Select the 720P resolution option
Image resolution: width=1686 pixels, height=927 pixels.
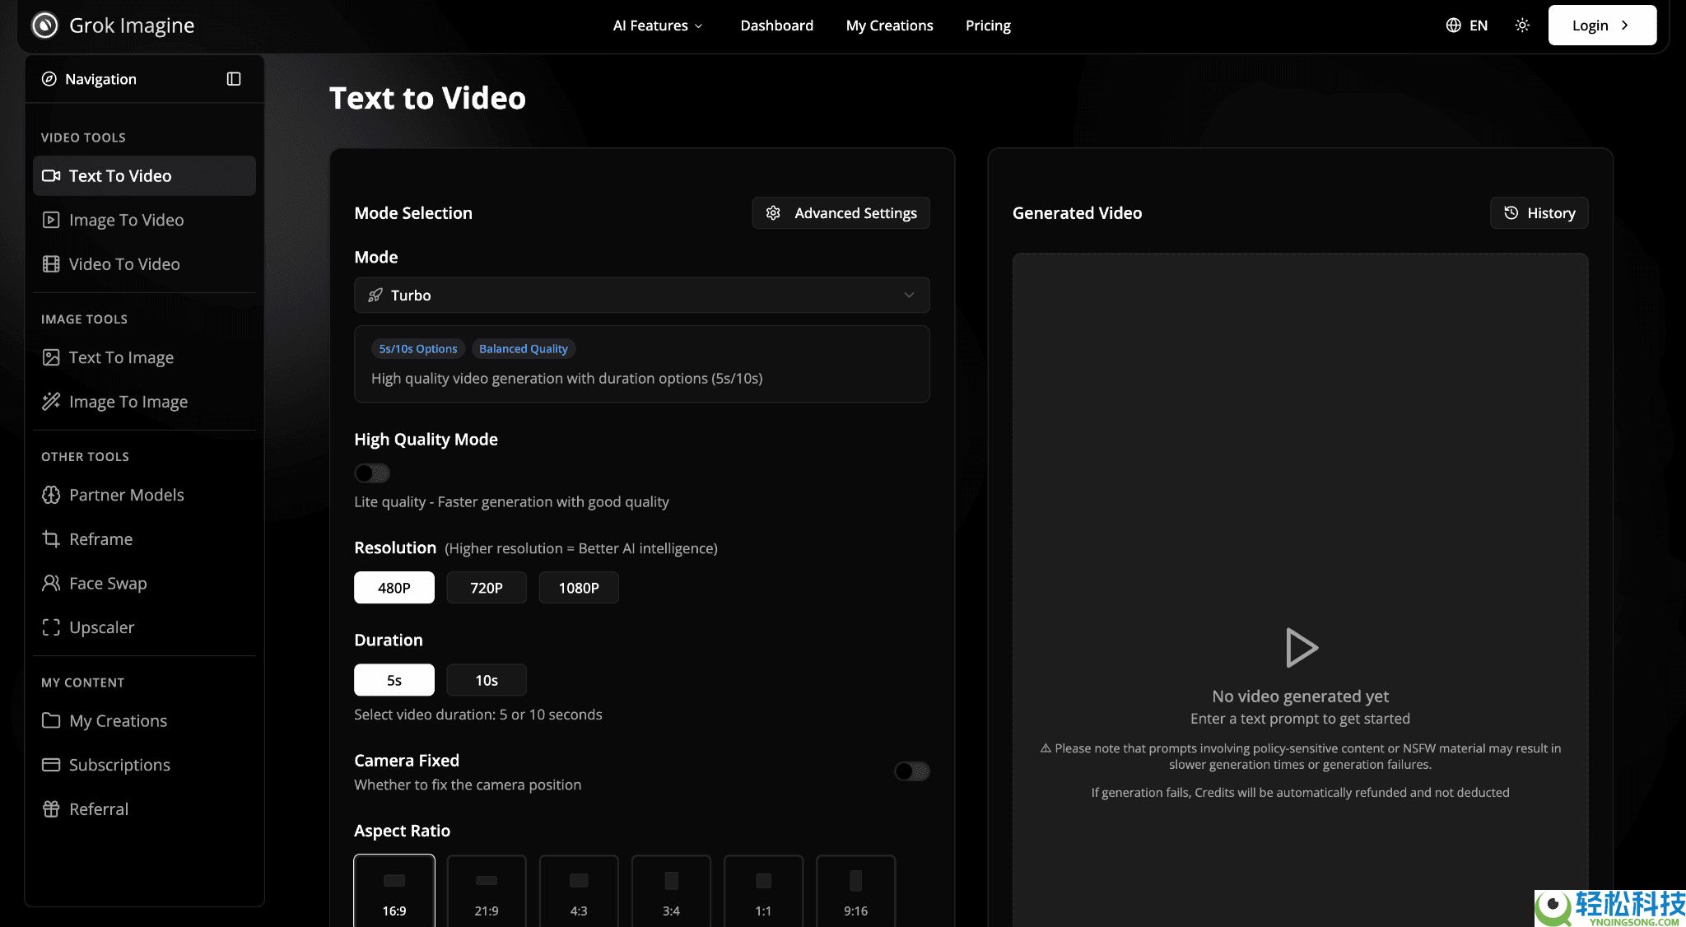point(486,588)
